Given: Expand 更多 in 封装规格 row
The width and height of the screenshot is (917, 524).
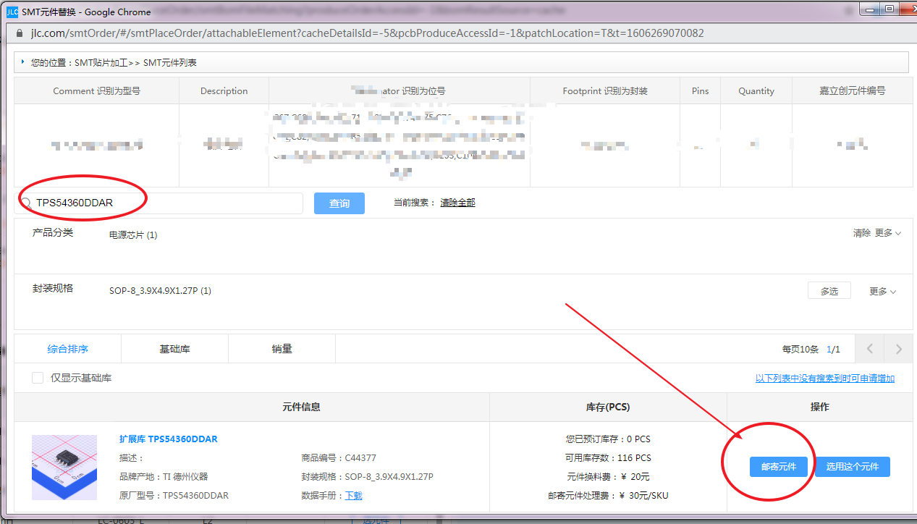Looking at the screenshot, I should pyautogui.click(x=882, y=291).
